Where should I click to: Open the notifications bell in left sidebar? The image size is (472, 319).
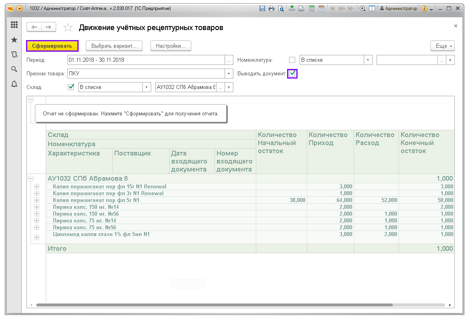coord(14,84)
